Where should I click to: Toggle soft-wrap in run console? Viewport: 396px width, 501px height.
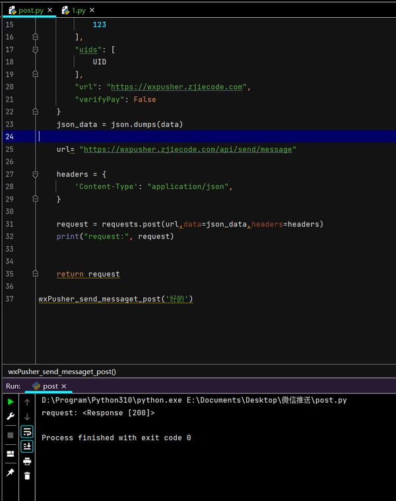[27, 432]
